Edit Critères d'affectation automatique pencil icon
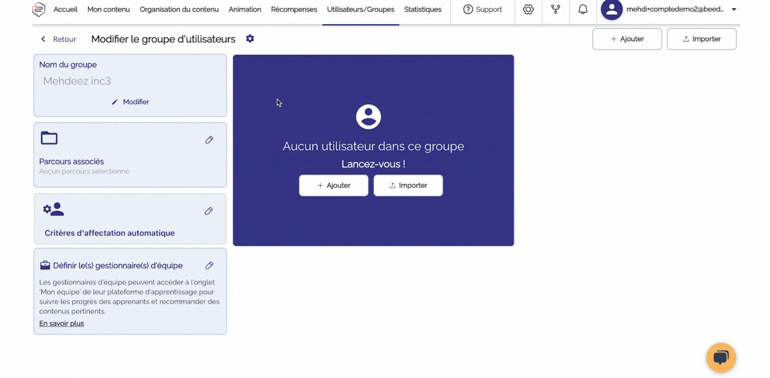Viewport: 770px width, 378px height. pos(209,211)
